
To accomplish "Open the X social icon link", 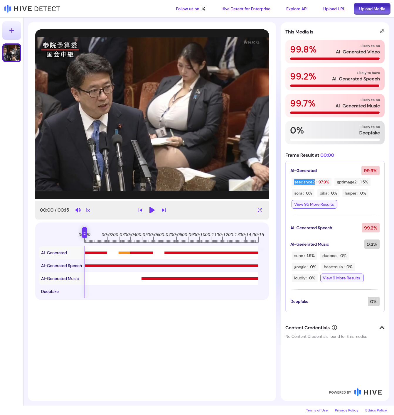I will 203,9.
